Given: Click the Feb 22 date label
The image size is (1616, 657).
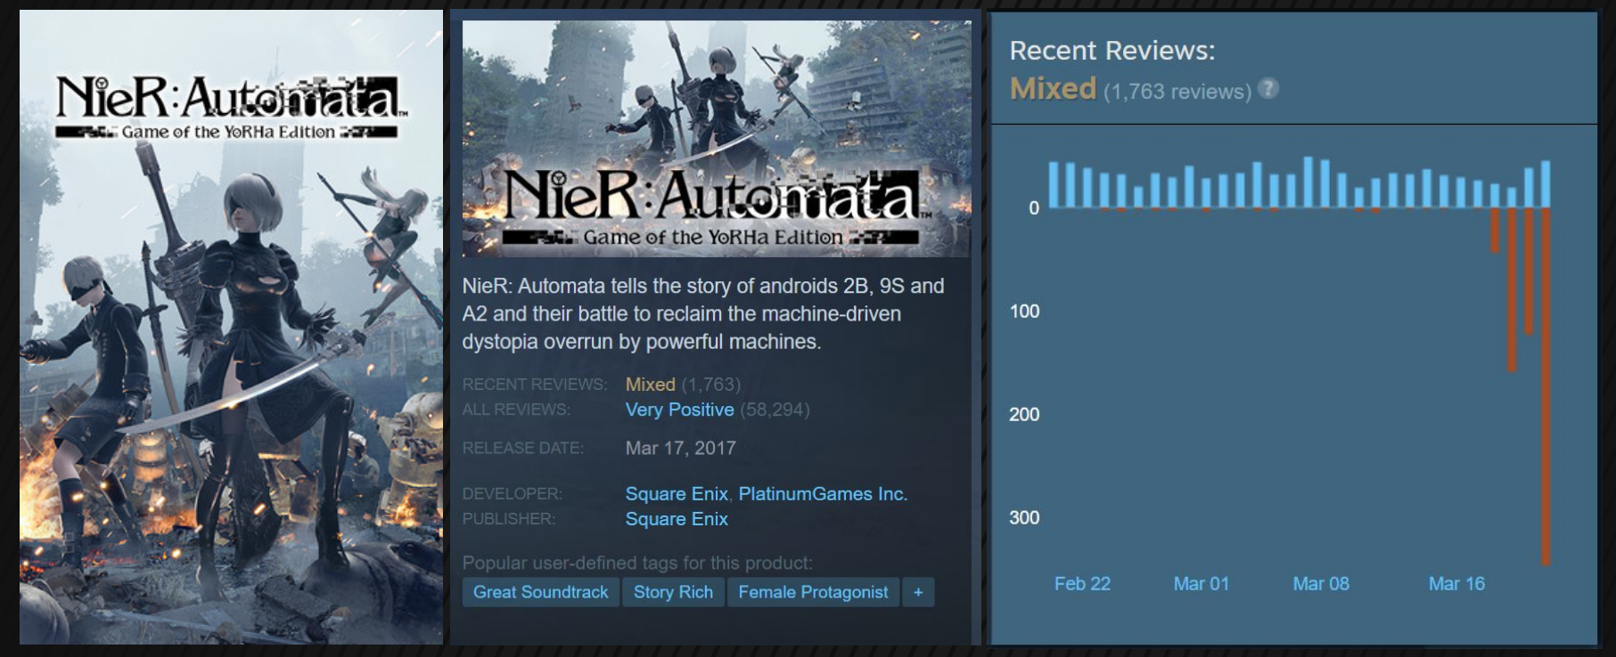Looking at the screenshot, I should pyautogui.click(x=1082, y=584).
